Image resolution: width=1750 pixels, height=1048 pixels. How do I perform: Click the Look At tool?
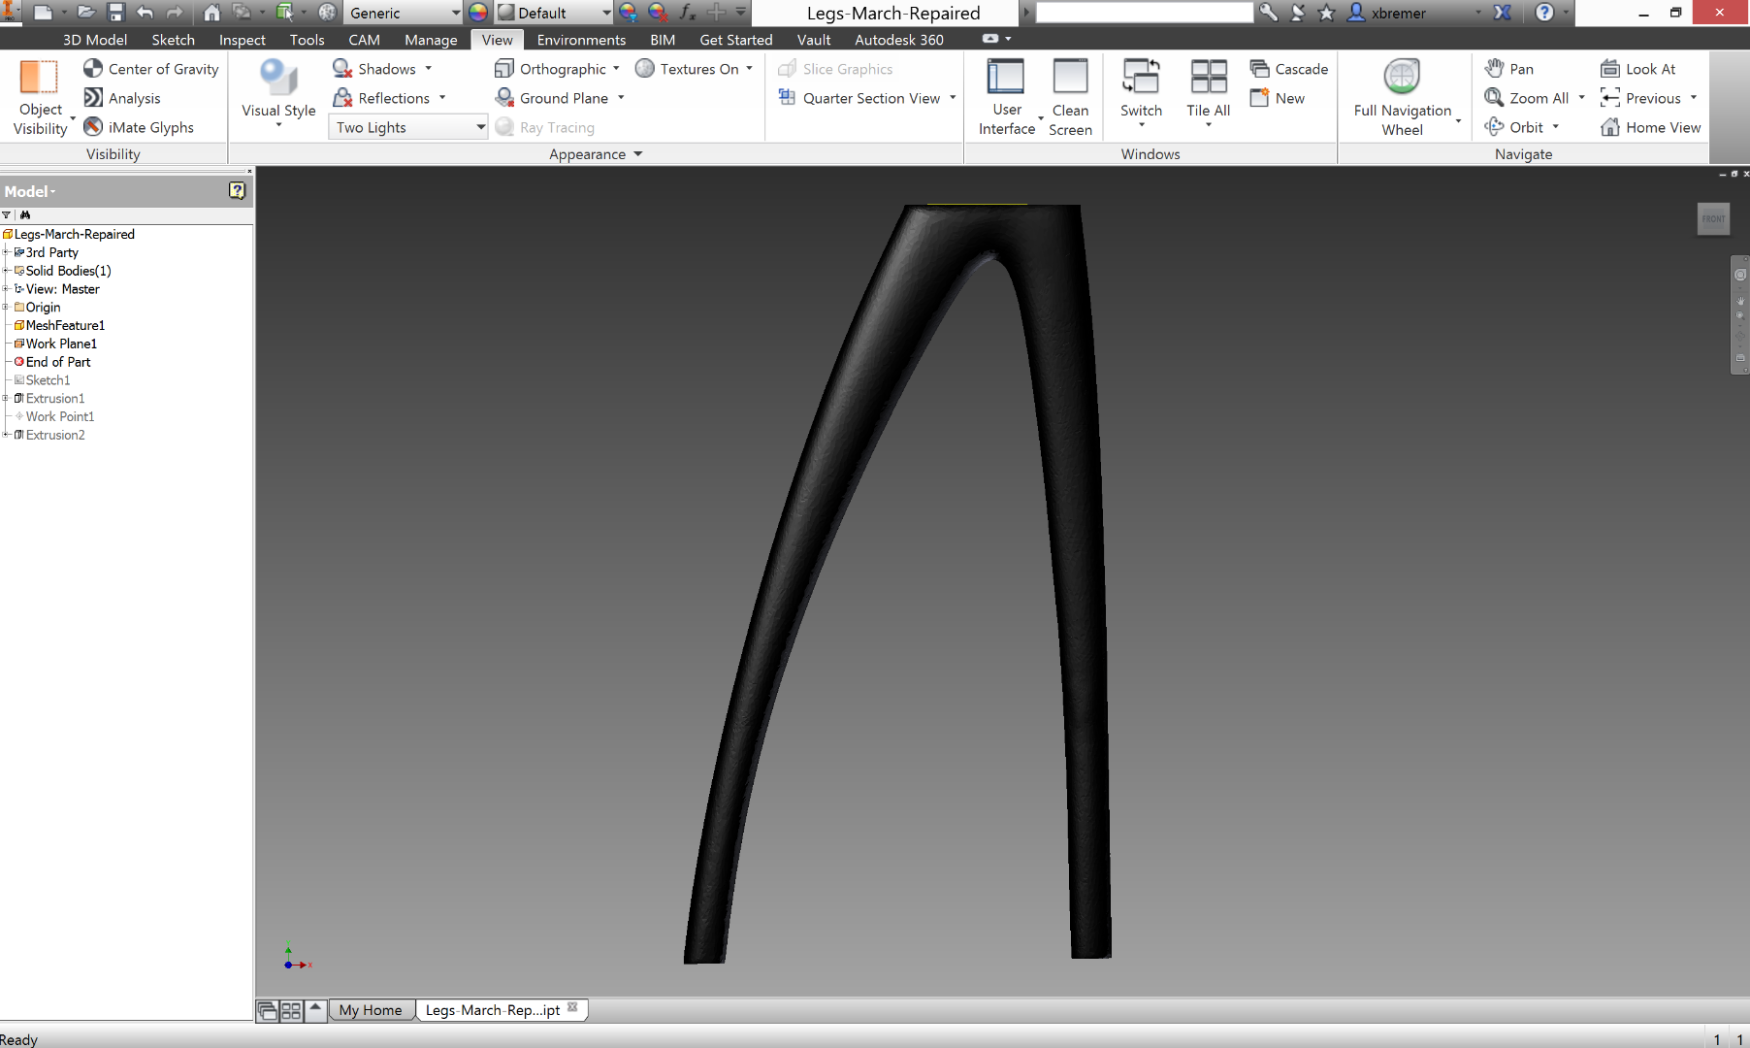(1638, 69)
